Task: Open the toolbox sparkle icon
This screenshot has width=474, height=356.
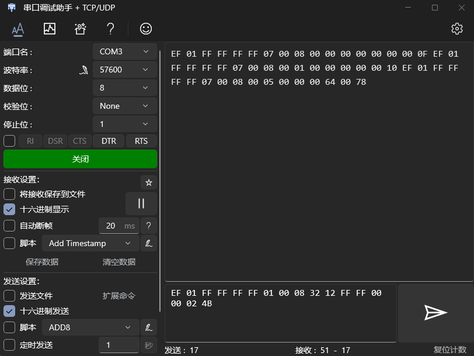Action: (x=80, y=29)
